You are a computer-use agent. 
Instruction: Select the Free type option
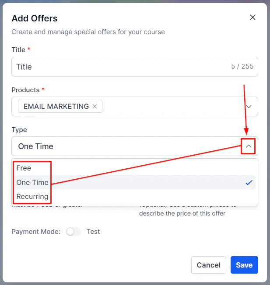[135, 168]
